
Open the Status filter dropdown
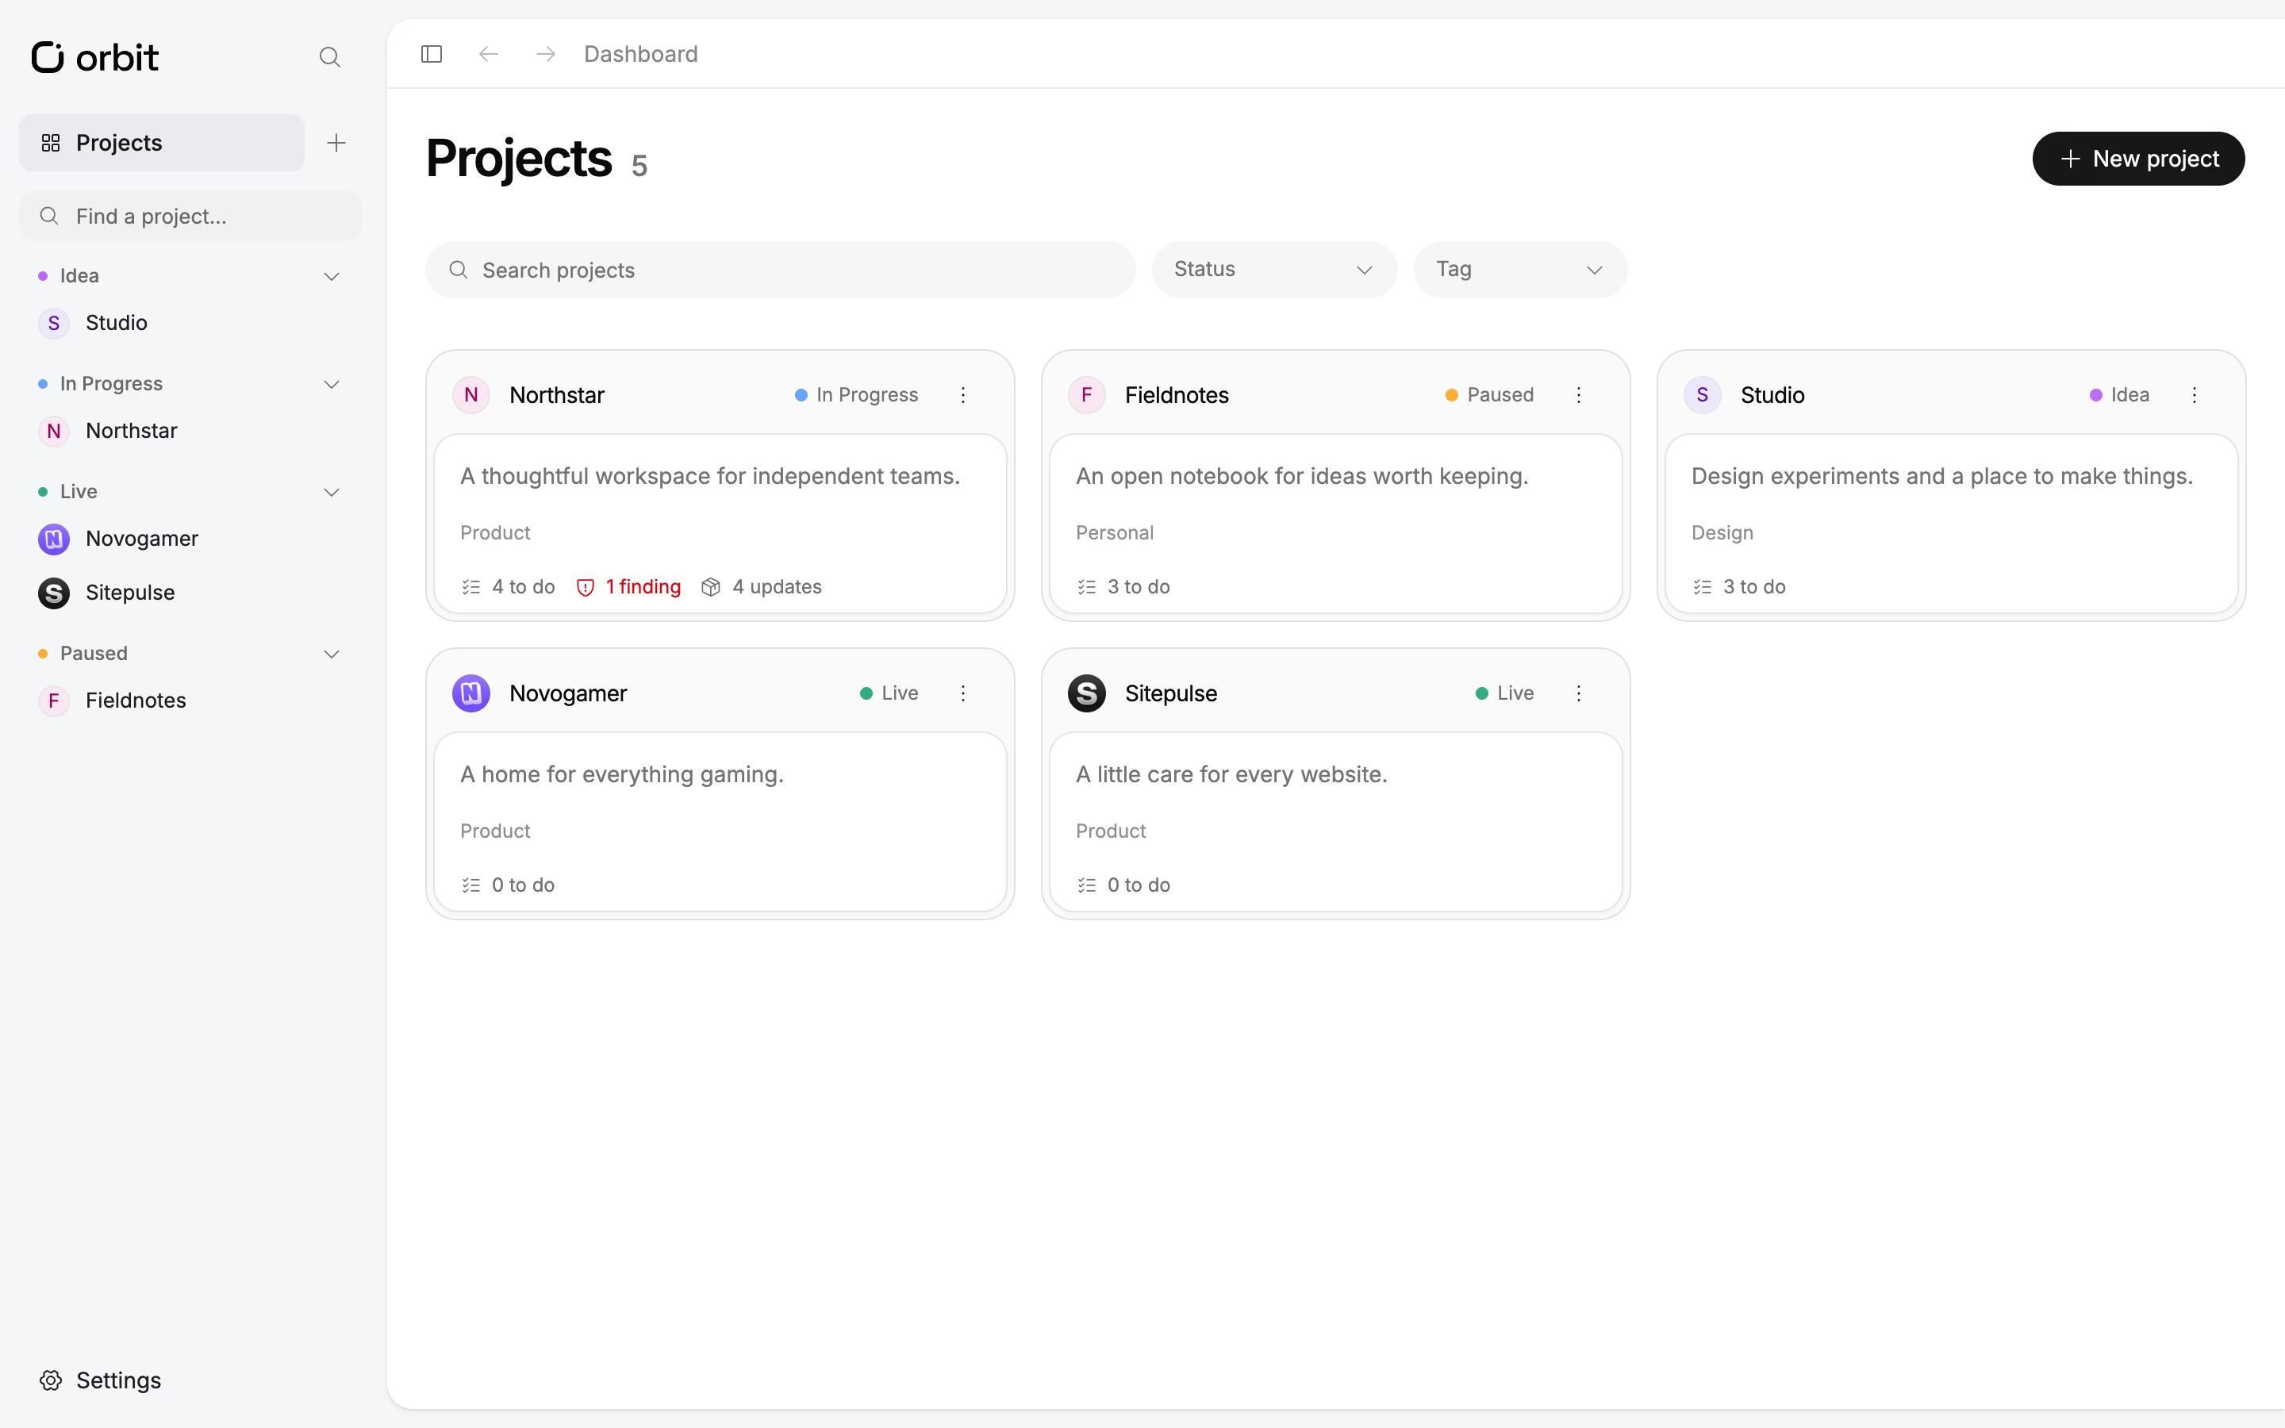click(1273, 270)
